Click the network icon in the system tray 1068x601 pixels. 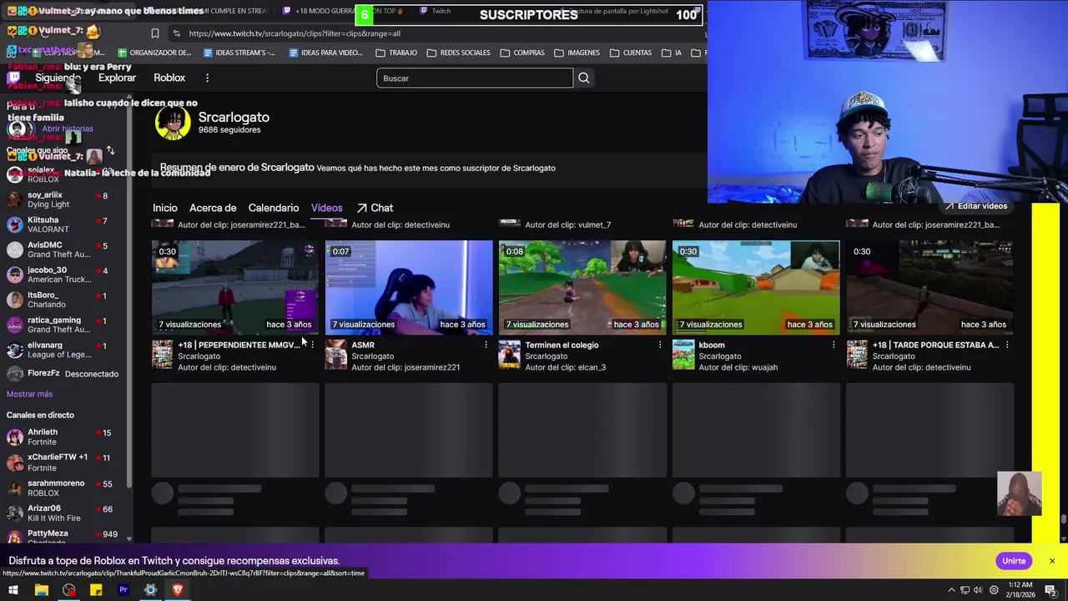pos(965,590)
